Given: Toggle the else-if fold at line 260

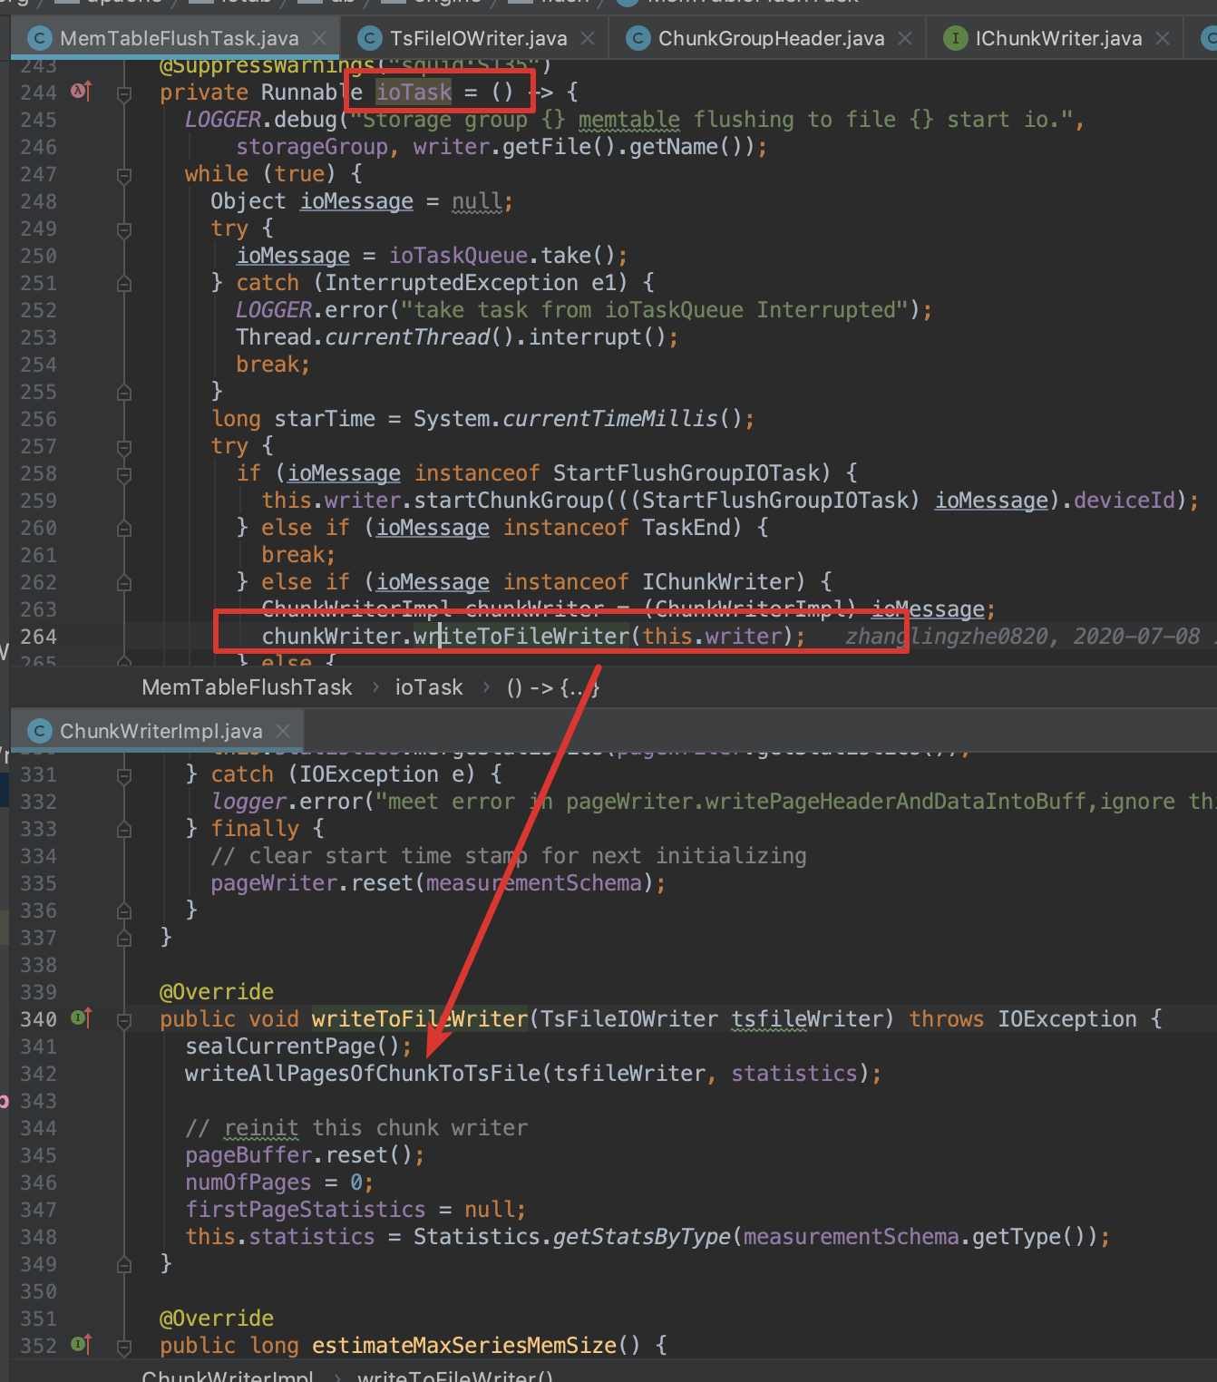Looking at the screenshot, I should pos(124,528).
